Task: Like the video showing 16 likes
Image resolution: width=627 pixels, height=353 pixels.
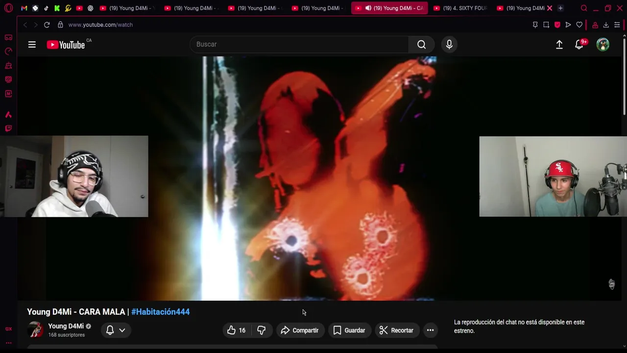Action: pyautogui.click(x=237, y=330)
